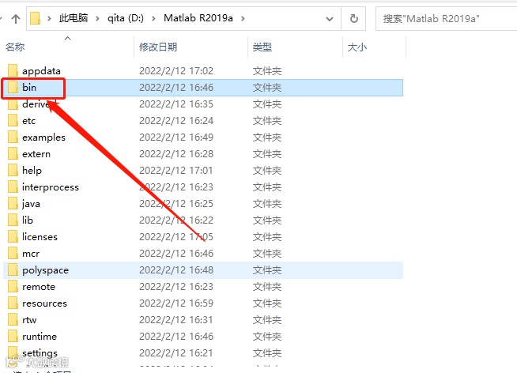Click the mcr folder name
517x373 pixels.
[x=31, y=254]
